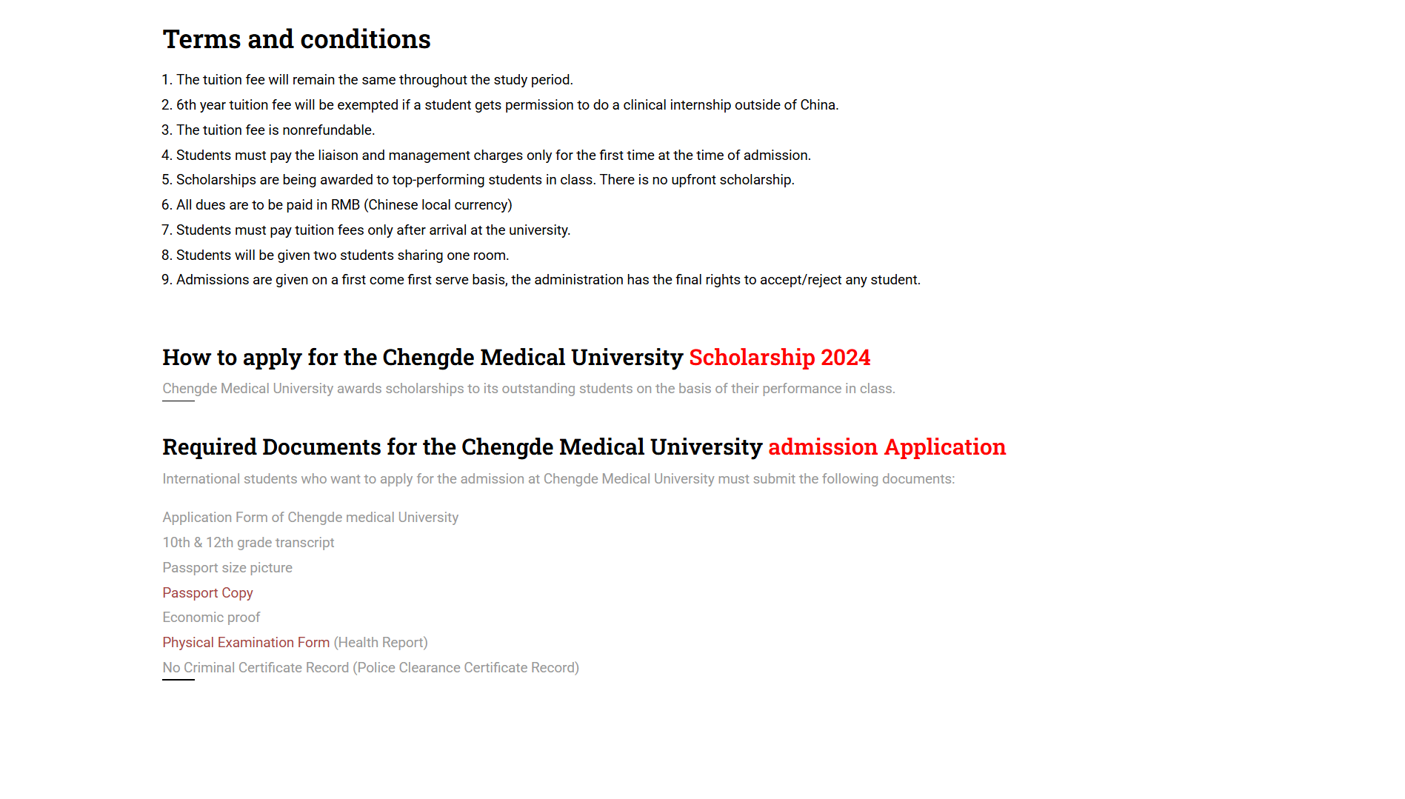Viewport: 1405px width, 799px height.
Task: Click the red Scholarship 2024 heading text
Action: pos(779,358)
